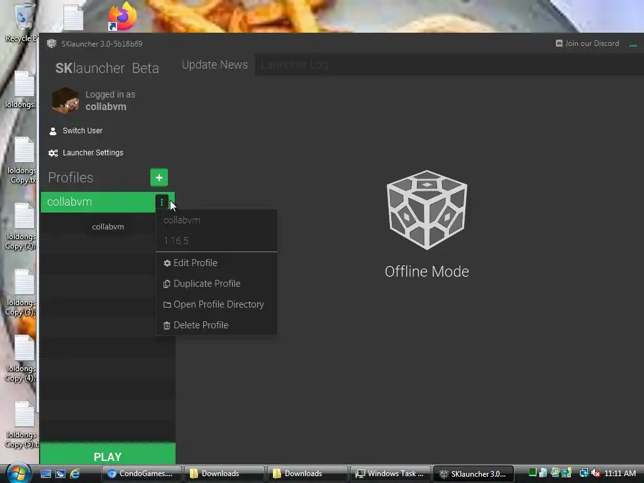Click the large SKlauncher cube logo
This screenshot has width=644, height=483.
pyautogui.click(x=427, y=210)
